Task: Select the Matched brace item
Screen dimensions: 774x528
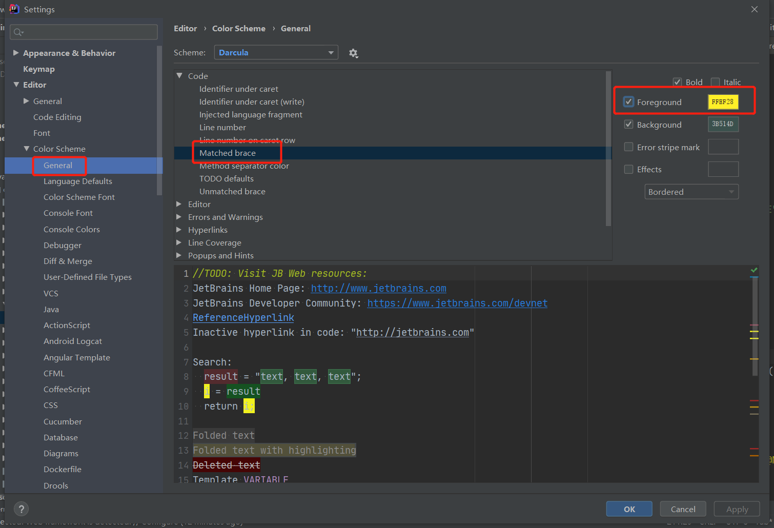Action: tap(228, 153)
